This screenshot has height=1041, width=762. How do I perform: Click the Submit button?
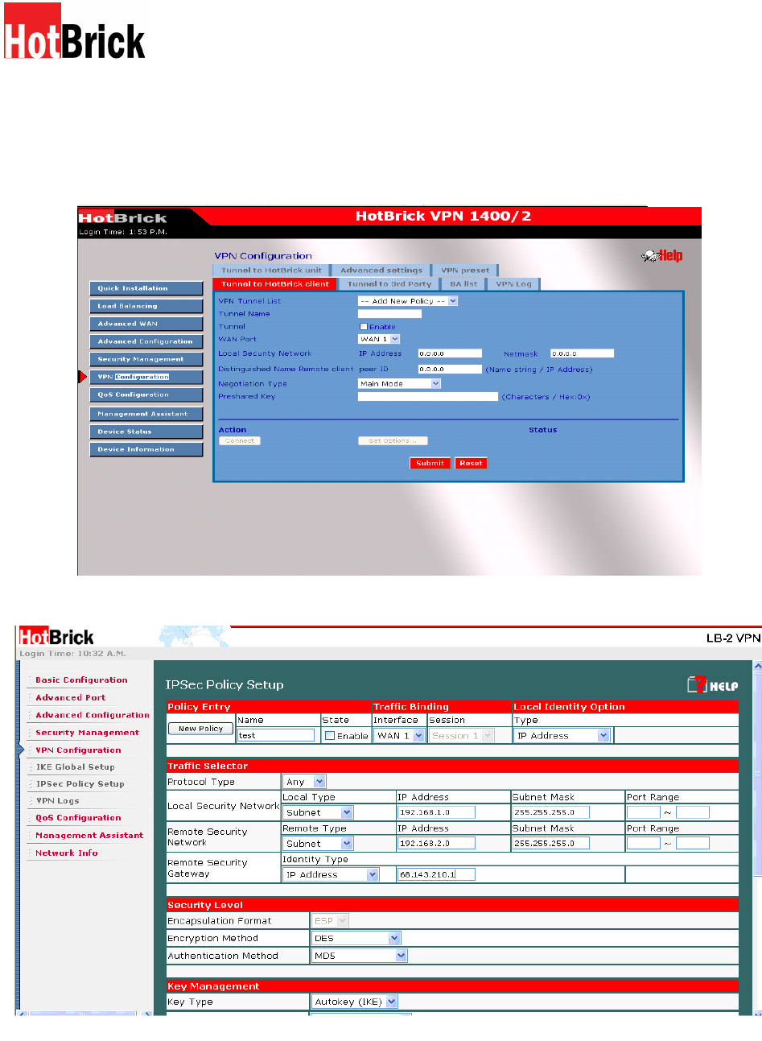430,463
